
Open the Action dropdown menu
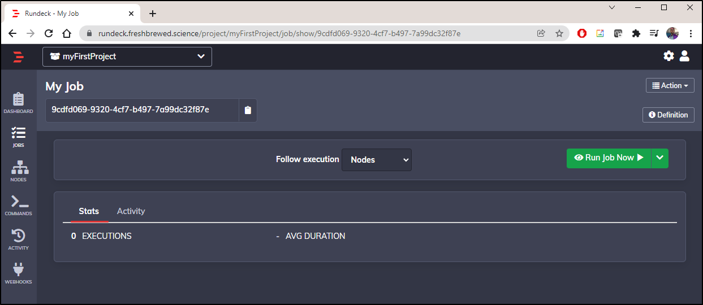(670, 85)
